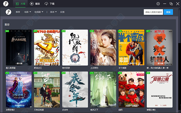Maximize the player window
Screen dimensions: 181x113
pos(171,4)
